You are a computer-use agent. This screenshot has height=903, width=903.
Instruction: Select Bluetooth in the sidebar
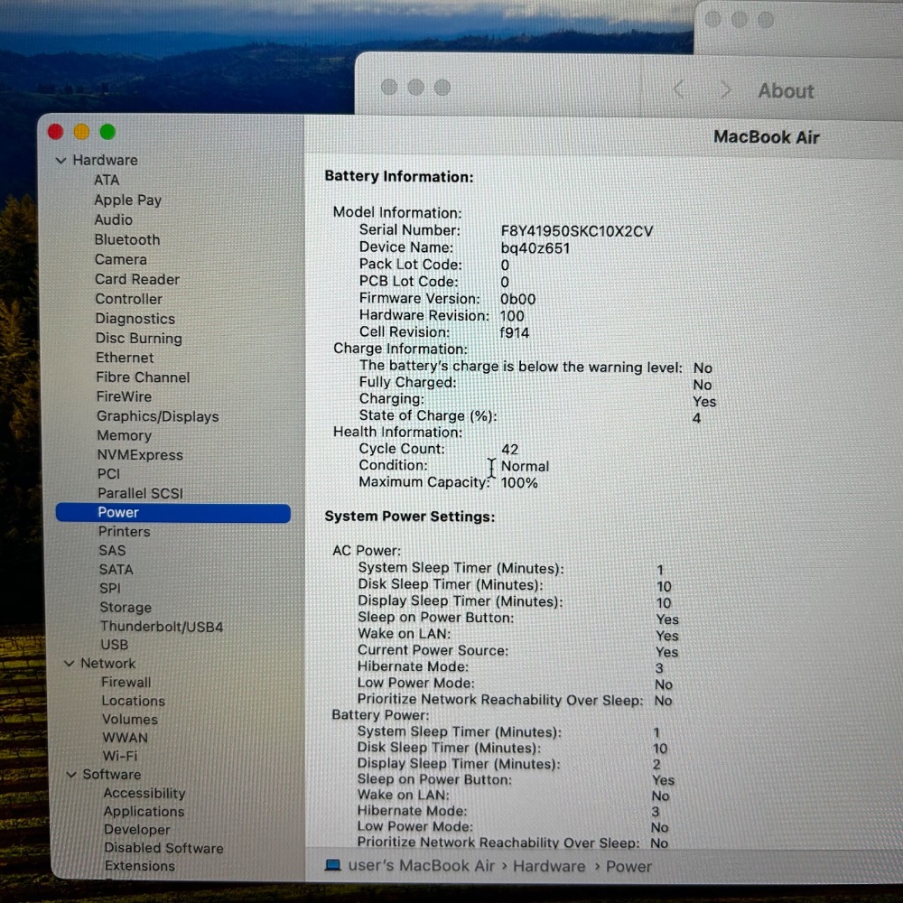pyautogui.click(x=127, y=239)
